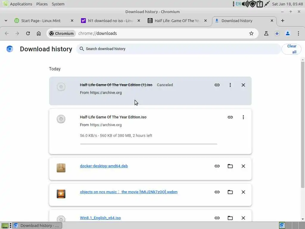305x229 pixels.
Task: Open objects on ncs music the movie webm link
Action: (x=129, y=192)
